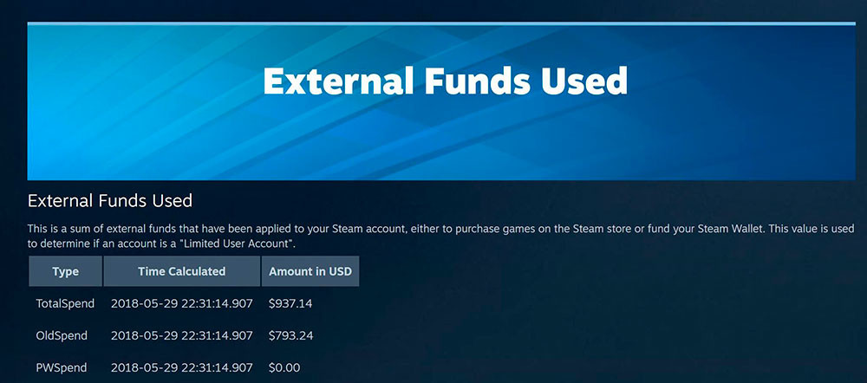This screenshot has height=383, width=867.
Task: Click the External Funds Used section heading
Action: (x=110, y=201)
